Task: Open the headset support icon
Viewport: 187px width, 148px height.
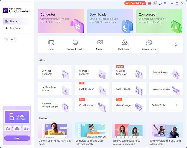Action: (160, 3)
